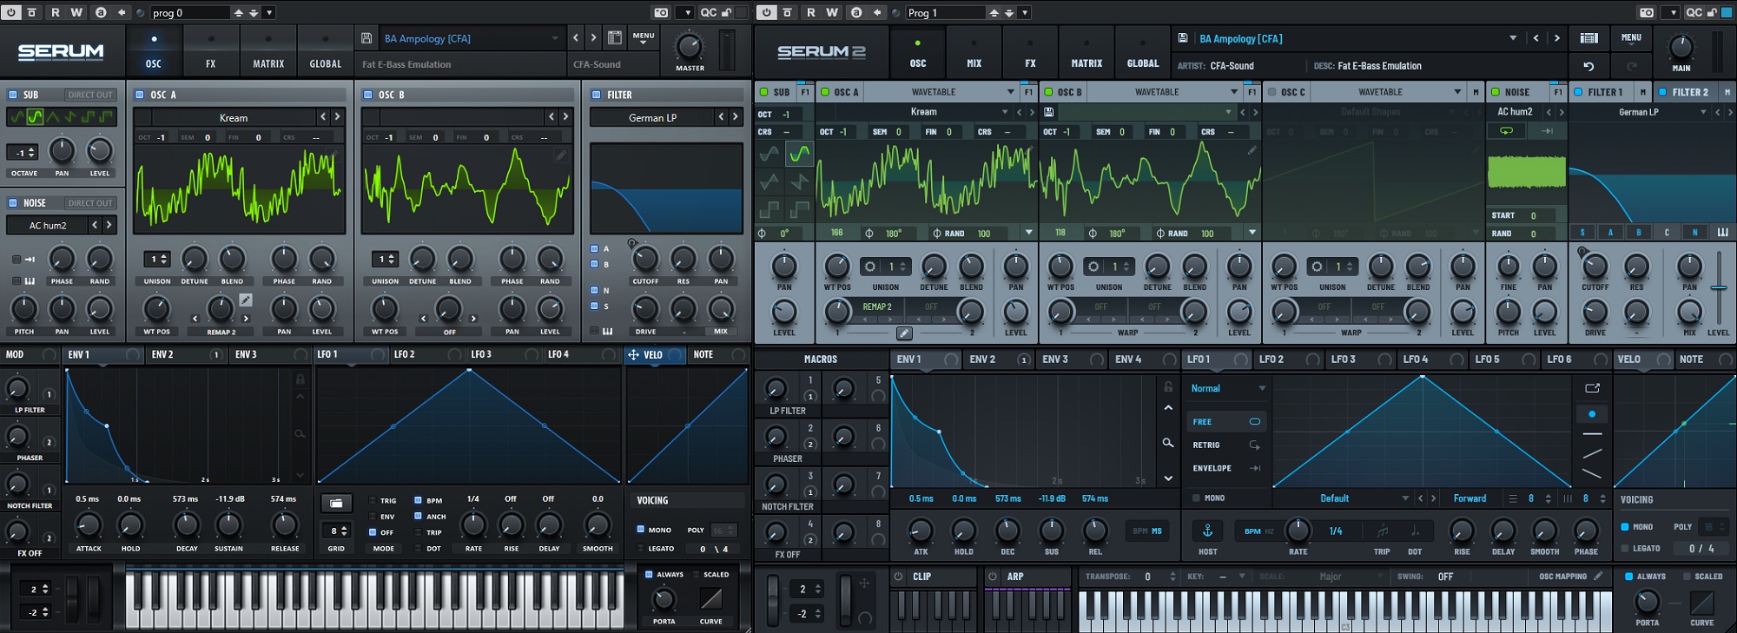
Task: Click the TRANSPOSE value field in Serum 2
Action: 1148,577
